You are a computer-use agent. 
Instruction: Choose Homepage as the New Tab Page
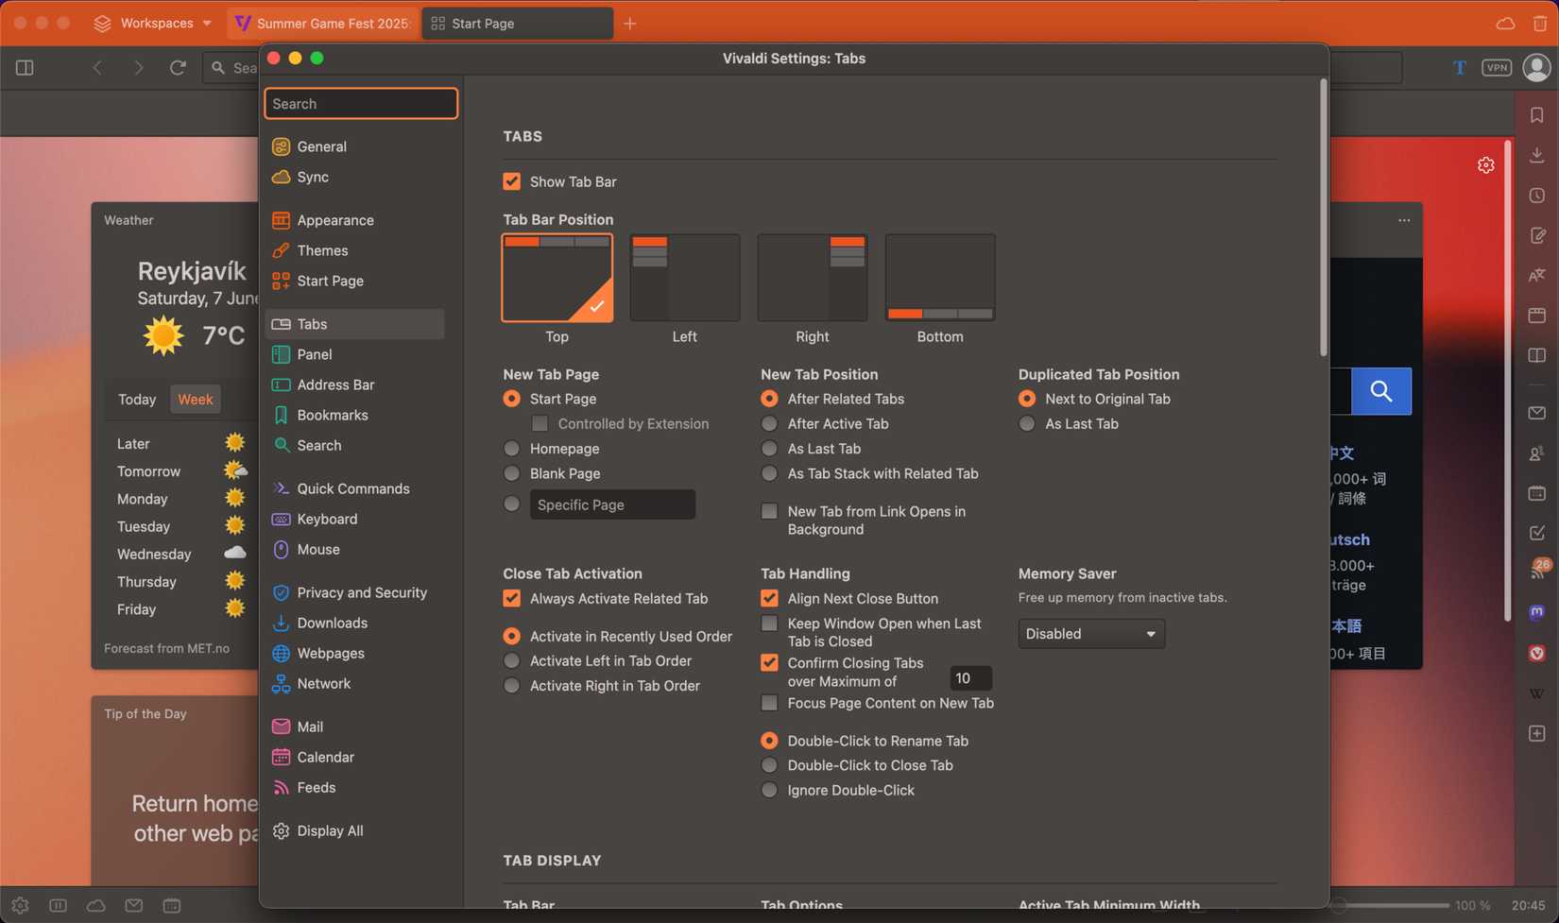coord(511,449)
